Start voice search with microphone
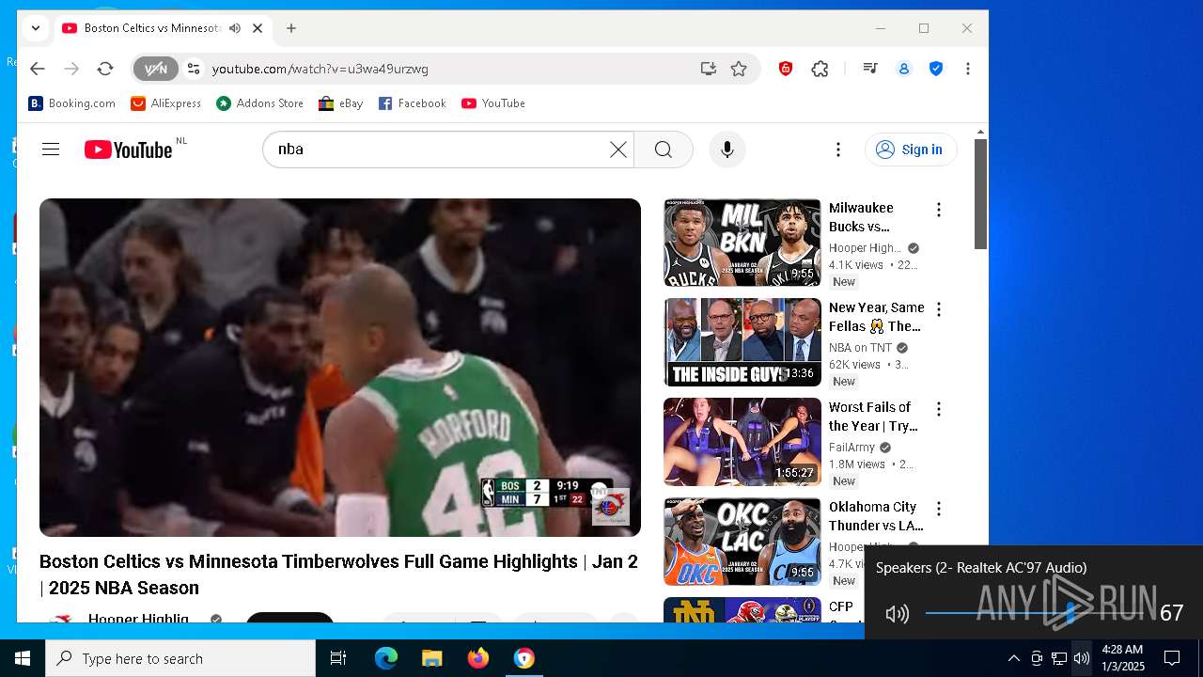This screenshot has height=677, width=1203. pyautogui.click(x=726, y=150)
